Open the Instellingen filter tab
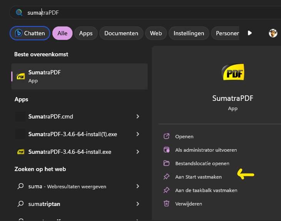281x221 pixels. pyautogui.click(x=189, y=33)
